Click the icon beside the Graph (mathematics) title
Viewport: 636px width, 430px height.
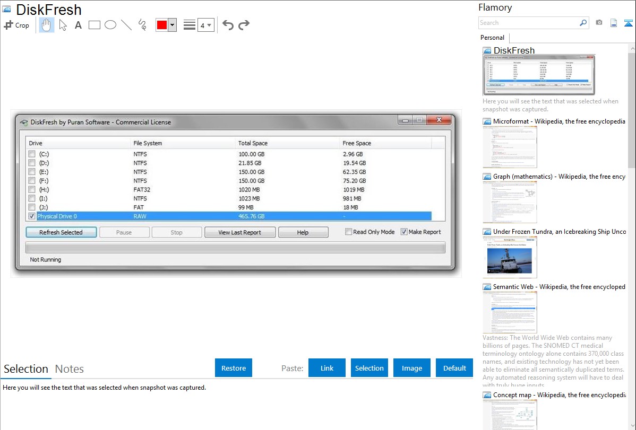click(x=487, y=177)
